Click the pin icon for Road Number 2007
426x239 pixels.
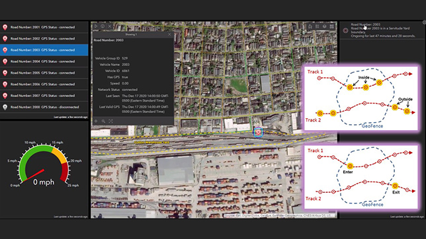pos(5,96)
